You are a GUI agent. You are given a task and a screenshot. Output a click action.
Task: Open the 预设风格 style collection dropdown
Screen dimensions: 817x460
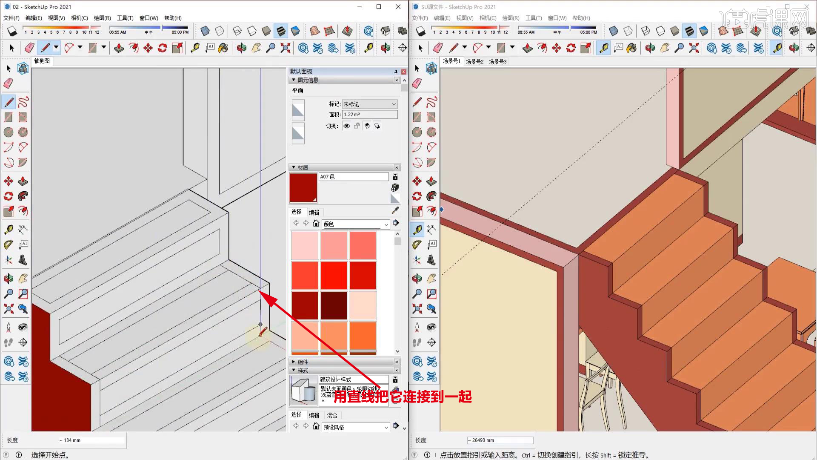point(356,427)
